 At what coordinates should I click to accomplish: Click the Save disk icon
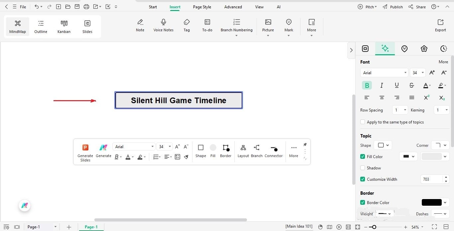click(x=77, y=7)
